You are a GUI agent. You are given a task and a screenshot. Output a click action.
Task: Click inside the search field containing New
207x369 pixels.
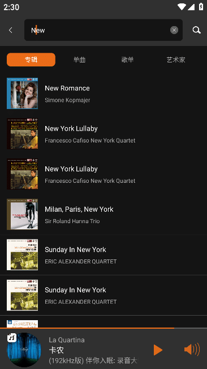point(103,30)
